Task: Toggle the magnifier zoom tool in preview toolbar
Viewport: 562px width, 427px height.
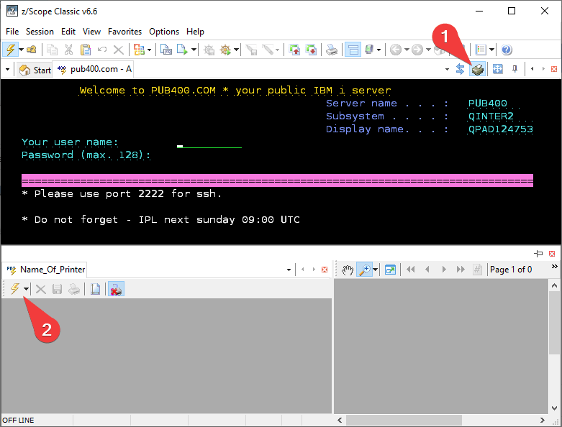Action: point(364,270)
